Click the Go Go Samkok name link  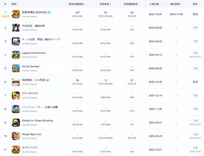click(31, 66)
